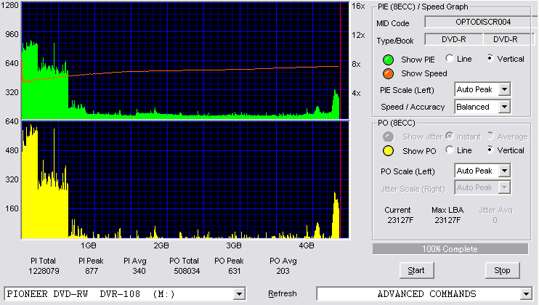The width and height of the screenshot is (539, 305).
Task: Click the PO Total value 508034
Action: click(187, 271)
